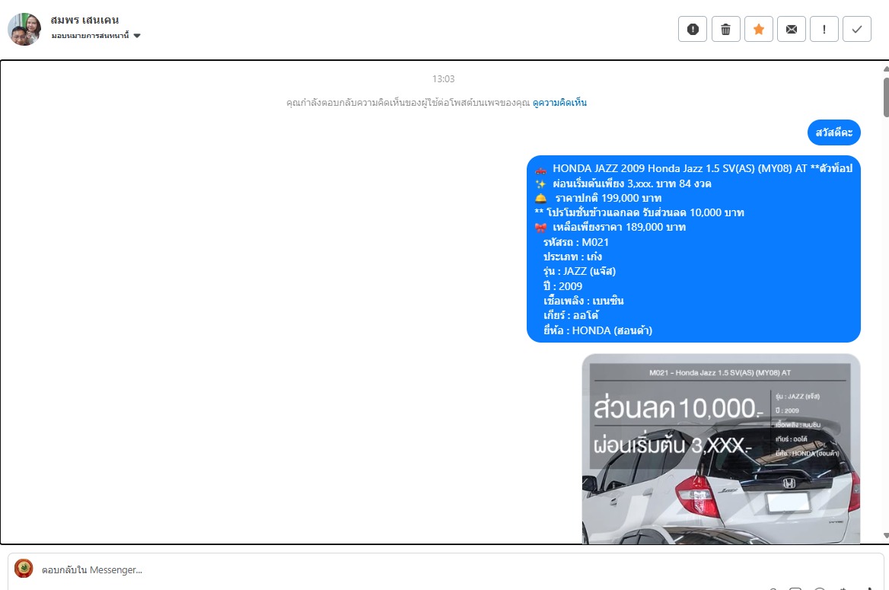The height and width of the screenshot is (590, 889).
Task: Click scrollbar up arrow in chat
Action: tap(886, 69)
